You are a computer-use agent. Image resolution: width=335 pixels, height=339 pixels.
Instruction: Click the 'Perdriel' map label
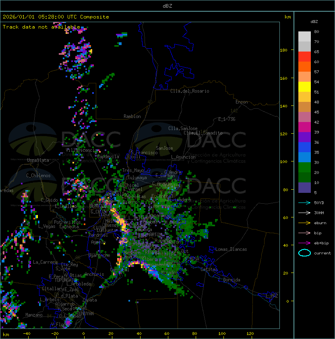pyautogui.click(x=98, y=235)
